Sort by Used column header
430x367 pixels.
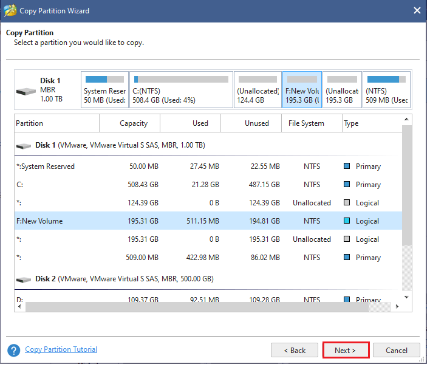[x=190, y=123]
